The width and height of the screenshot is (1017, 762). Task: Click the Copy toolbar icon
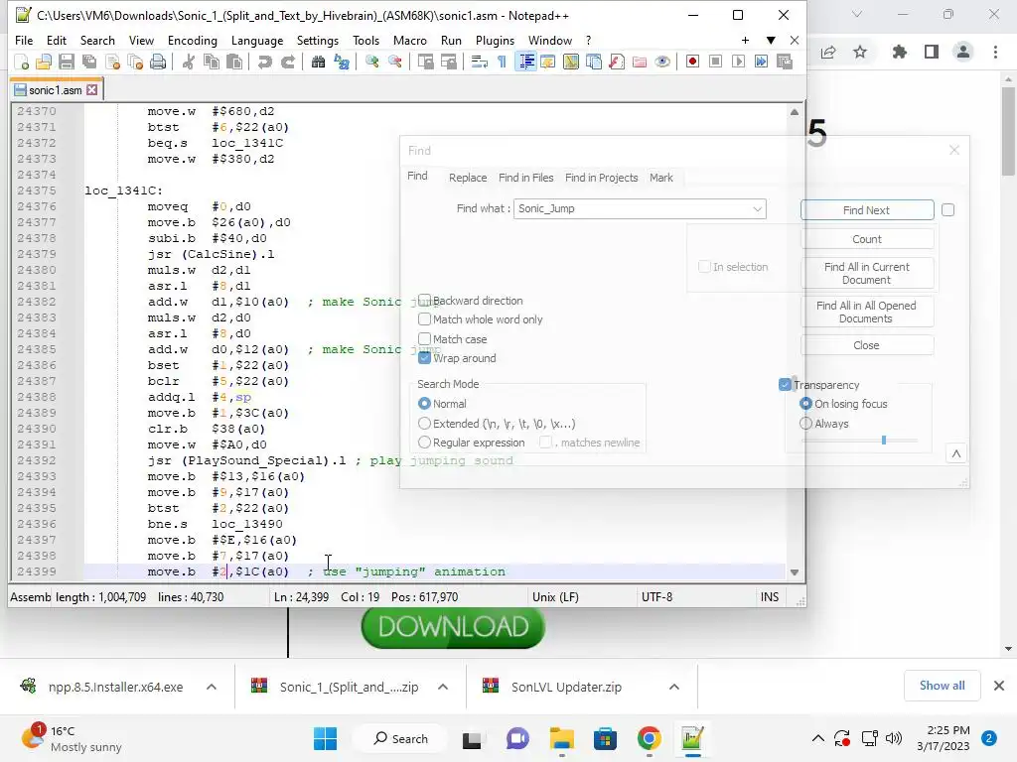(212, 62)
